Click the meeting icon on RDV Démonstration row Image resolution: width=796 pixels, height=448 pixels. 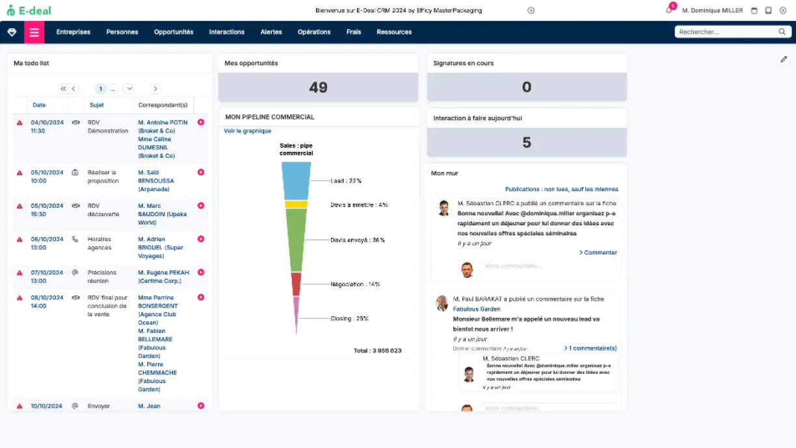tap(75, 122)
